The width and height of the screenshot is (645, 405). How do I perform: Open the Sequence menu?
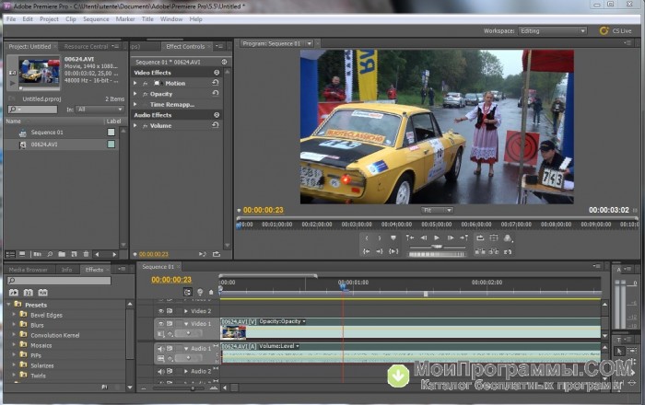[96, 19]
